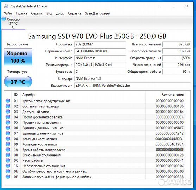Click the Стандарт field NVM Express 1.3

[x=133, y=78]
